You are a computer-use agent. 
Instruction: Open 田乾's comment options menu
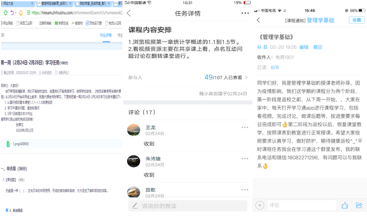tap(245, 190)
